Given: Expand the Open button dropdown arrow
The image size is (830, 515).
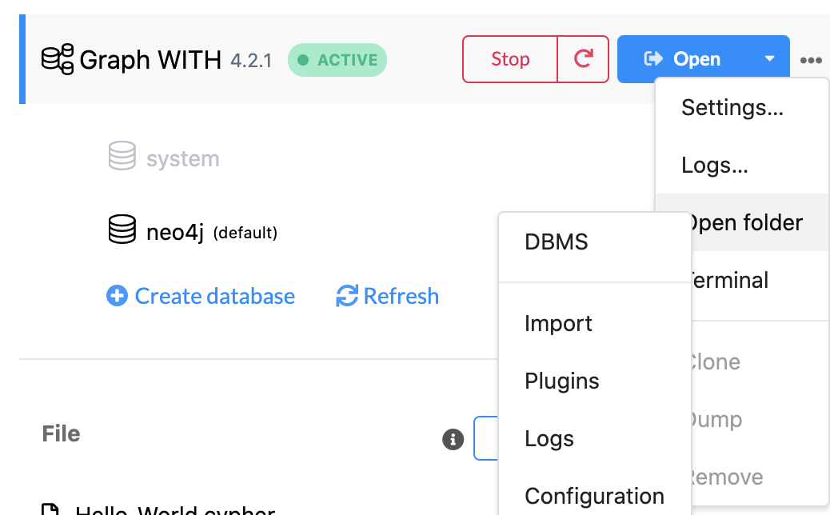Looking at the screenshot, I should point(770,58).
